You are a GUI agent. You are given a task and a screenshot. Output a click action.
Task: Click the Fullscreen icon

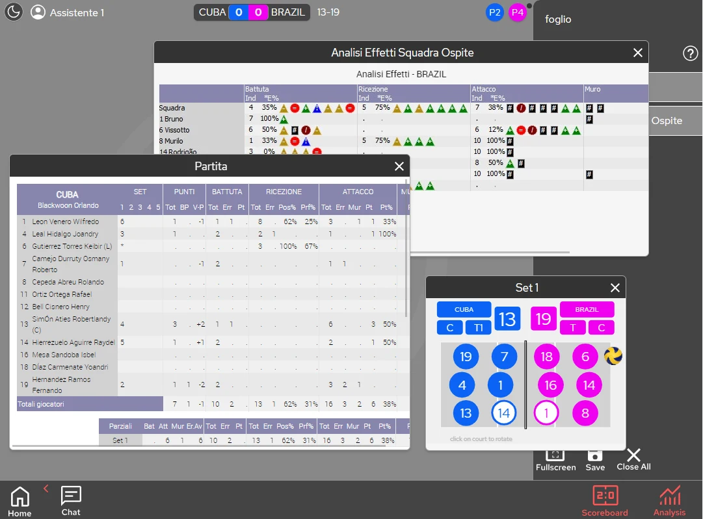point(555,461)
